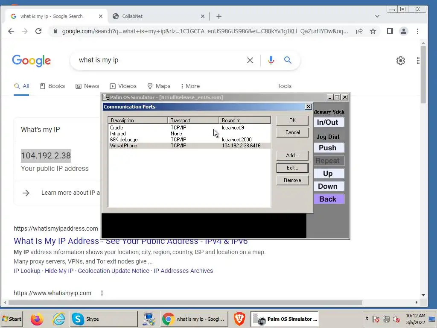Image resolution: width=437 pixels, height=328 pixels.
Task: Open Chrome profile avatar
Action: click(x=404, y=31)
